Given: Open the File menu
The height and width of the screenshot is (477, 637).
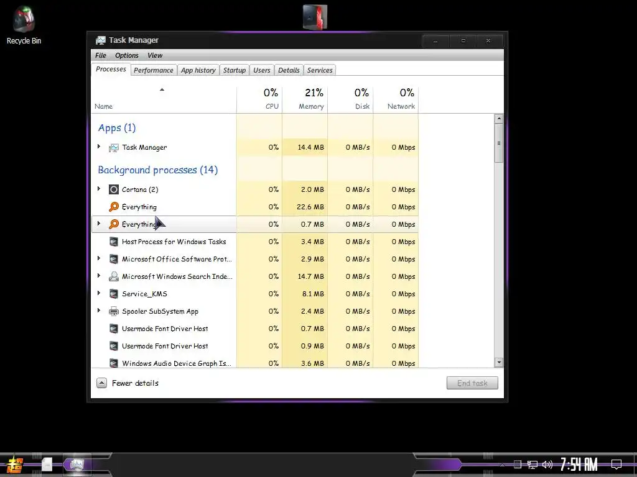Looking at the screenshot, I should [100, 55].
